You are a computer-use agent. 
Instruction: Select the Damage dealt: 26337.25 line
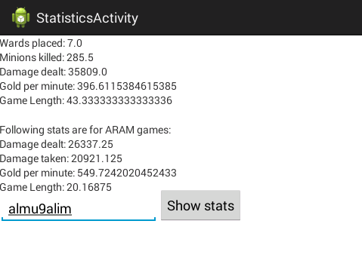coord(57,144)
